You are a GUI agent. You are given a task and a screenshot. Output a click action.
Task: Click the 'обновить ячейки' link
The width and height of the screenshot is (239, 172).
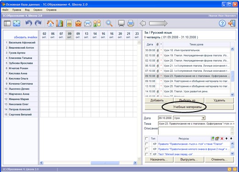[x=26, y=37]
